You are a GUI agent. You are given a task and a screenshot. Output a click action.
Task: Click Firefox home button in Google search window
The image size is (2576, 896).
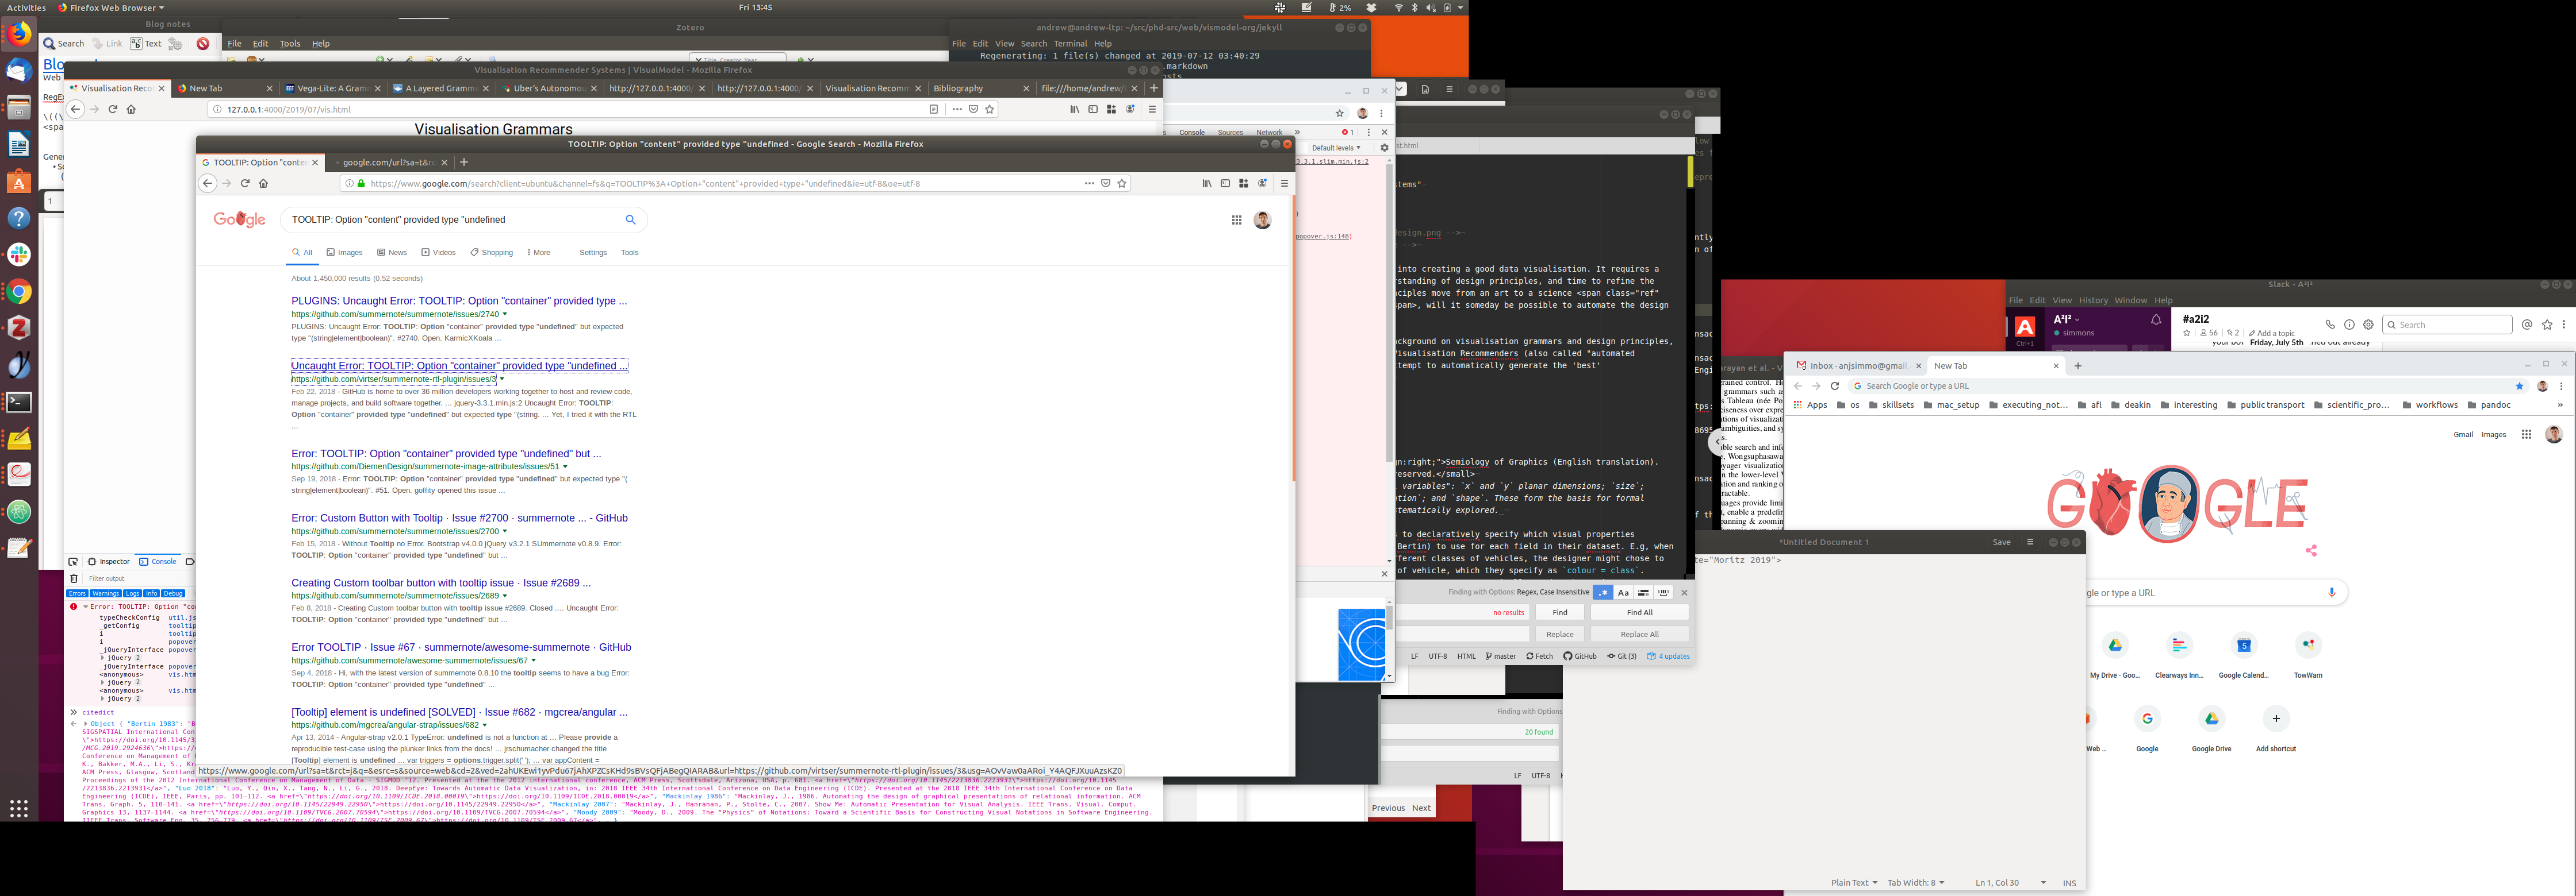(x=263, y=184)
